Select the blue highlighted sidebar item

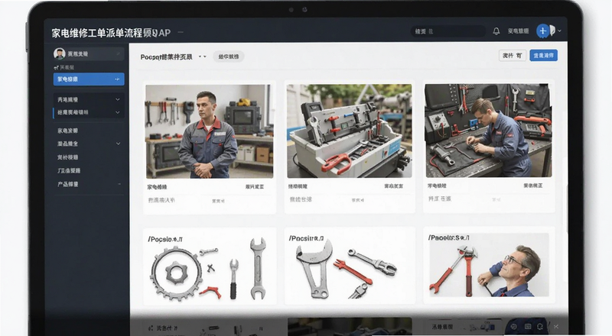[x=89, y=79]
